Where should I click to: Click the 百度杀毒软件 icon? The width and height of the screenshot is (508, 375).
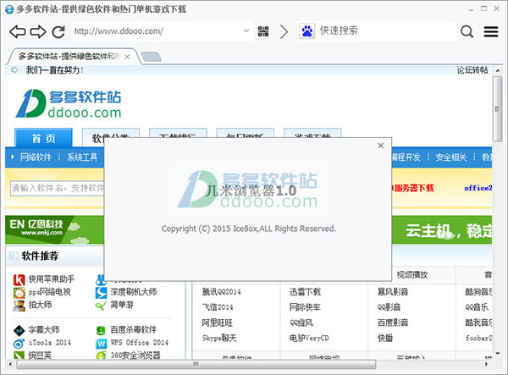point(101,330)
